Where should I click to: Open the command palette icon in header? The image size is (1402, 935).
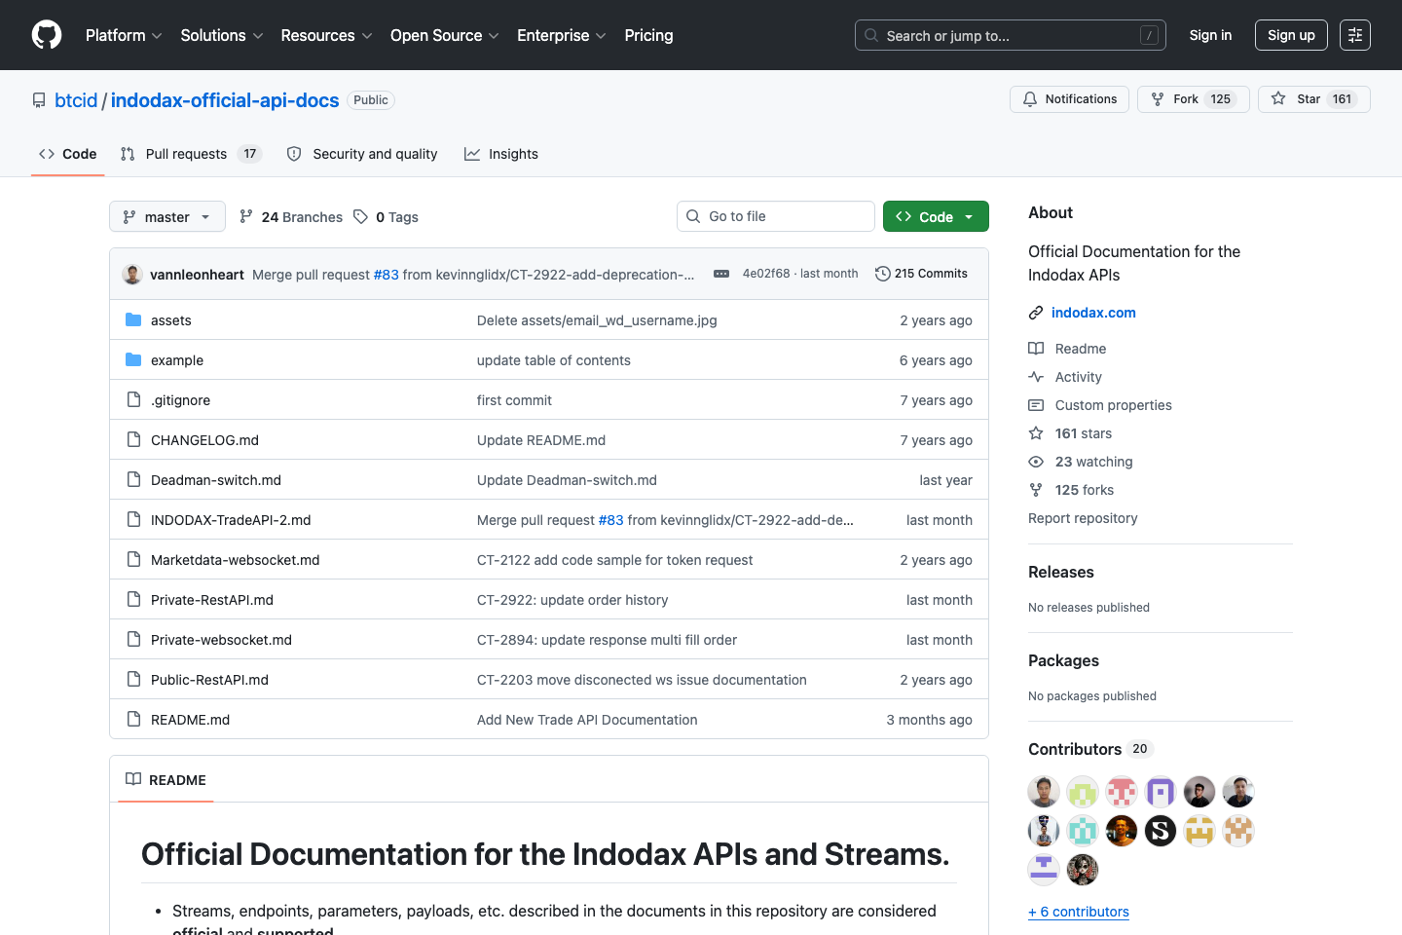(x=1355, y=35)
